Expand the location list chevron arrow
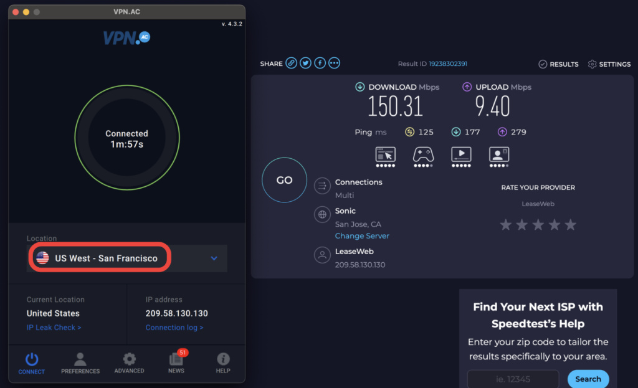Image resolution: width=638 pixels, height=388 pixels. 214,258
